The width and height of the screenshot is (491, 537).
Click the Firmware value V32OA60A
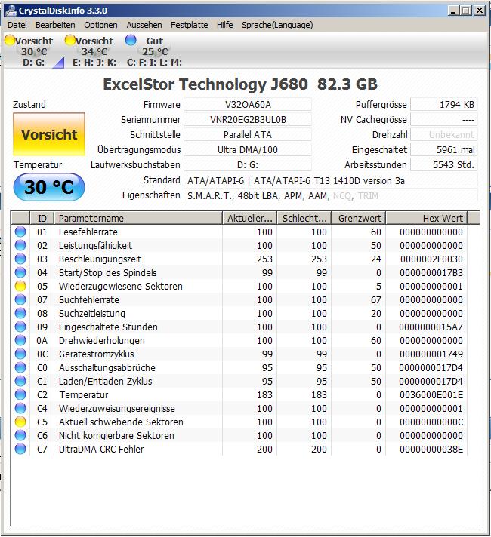click(x=248, y=104)
